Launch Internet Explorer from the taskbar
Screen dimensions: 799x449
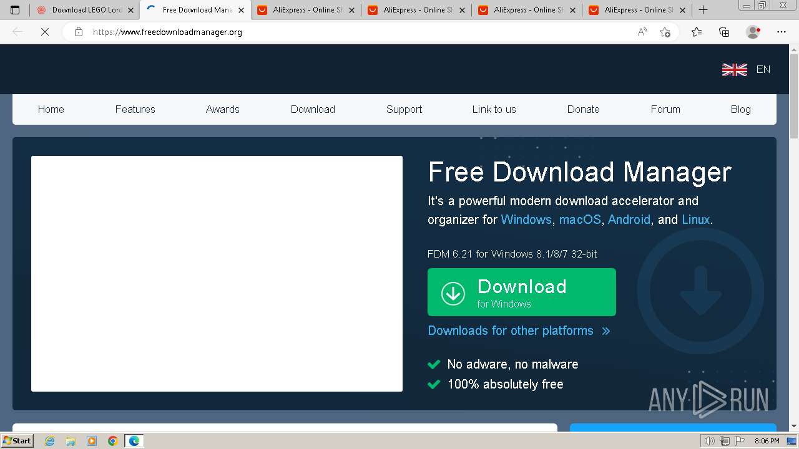click(49, 441)
